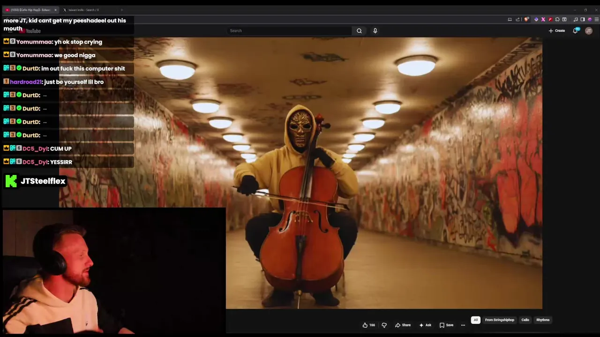The height and width of the screenshot is (337, 600).
Task: Toggle the browser sidebar panel icon
Action: click(583, 19)
